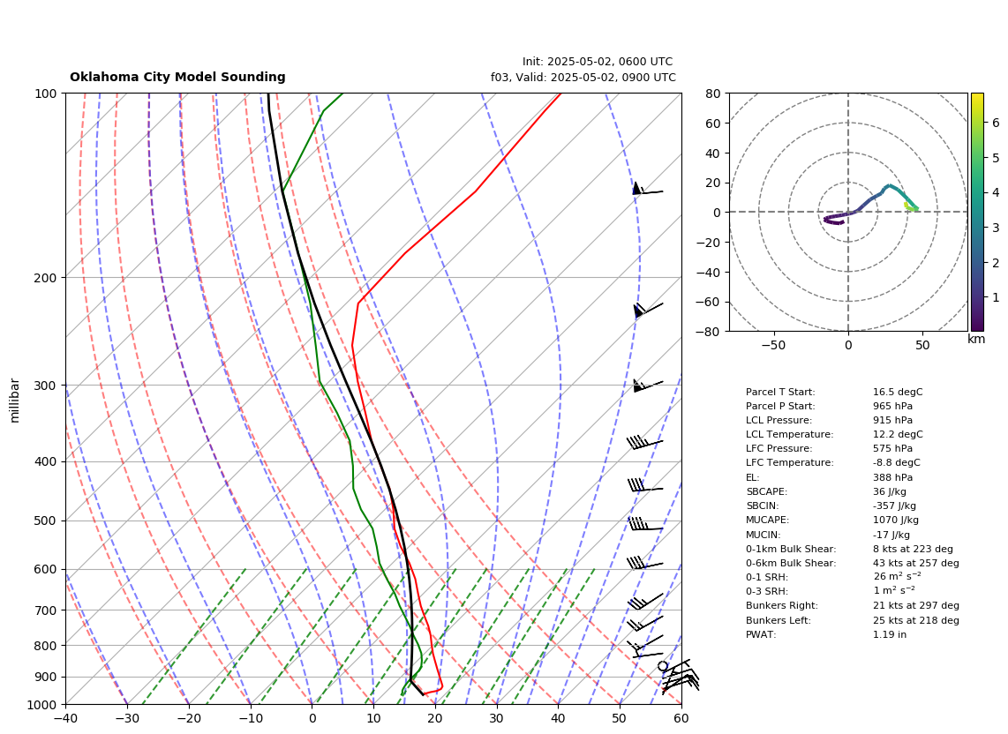
Task: Click the '−50' hodograph x-axis tick
Action: 773,345
